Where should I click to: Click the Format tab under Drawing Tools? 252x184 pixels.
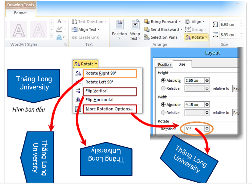pyautogui.click(x=20, y=13)
